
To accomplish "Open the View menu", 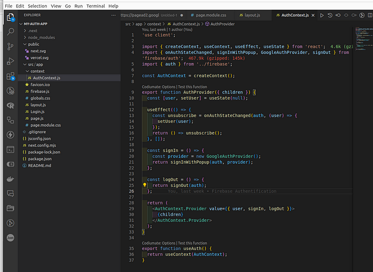I will [x=56, y=6].
